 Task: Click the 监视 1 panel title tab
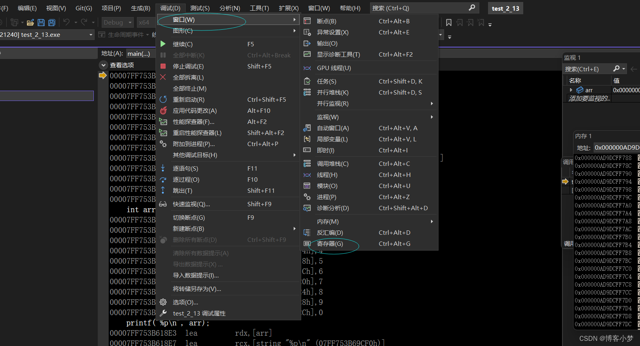(572, 57)
